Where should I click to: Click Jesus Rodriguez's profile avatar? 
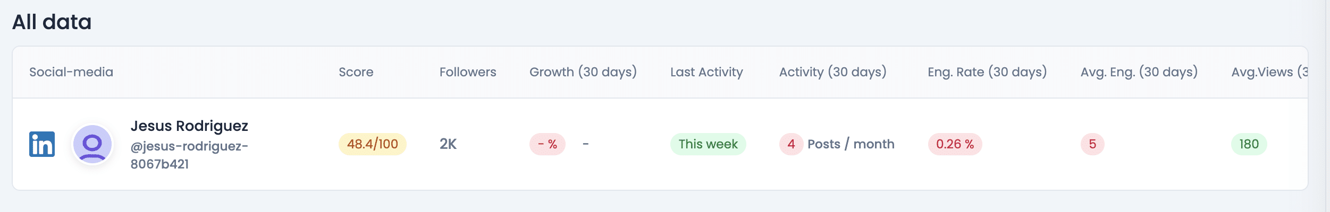pyautogui.click(x=92, y=144)
